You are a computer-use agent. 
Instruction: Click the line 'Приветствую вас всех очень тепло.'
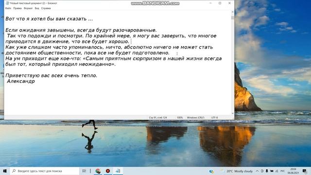(x=51, y=76)
